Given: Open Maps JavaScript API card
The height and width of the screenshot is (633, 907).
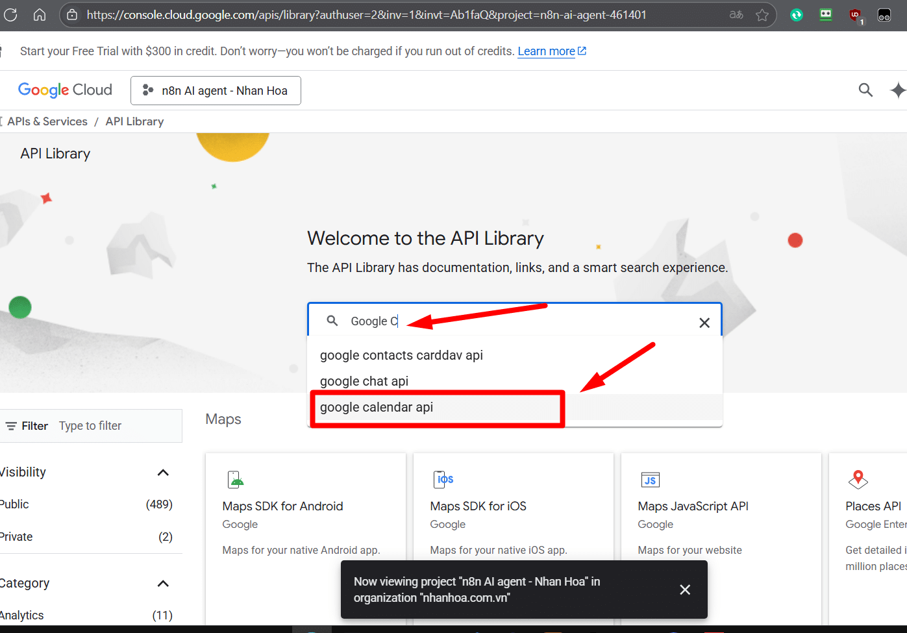Looking at the screenshot, I should (x=721, y=539).
